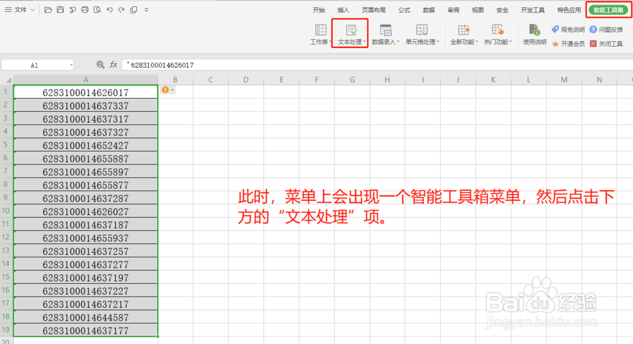This screenshot has width=633, height=344.
Task: Select column G header
Action: 352,80
